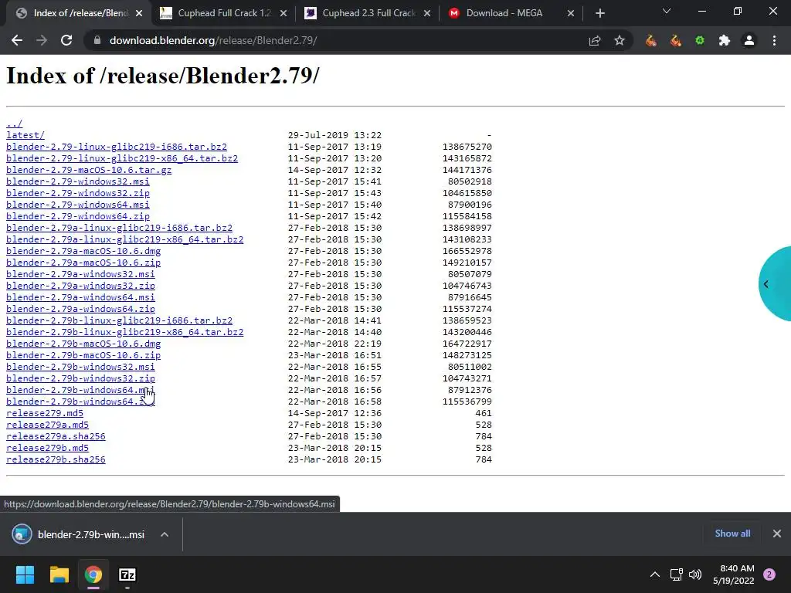Download blender-2.79-linux-glibc219-x86_64.tar.bz2
The image size is (791, 593).
[x=122, y=158]
